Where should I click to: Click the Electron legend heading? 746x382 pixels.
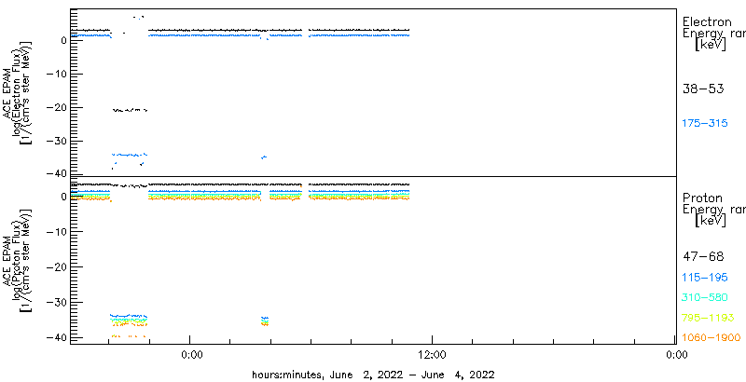[x=707, y=21]
